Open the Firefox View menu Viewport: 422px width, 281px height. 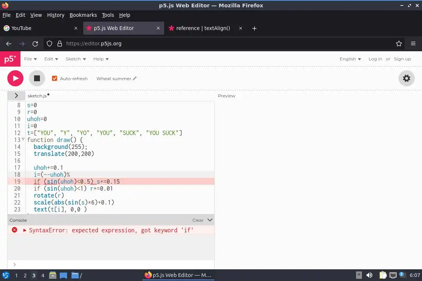point(36,15)
